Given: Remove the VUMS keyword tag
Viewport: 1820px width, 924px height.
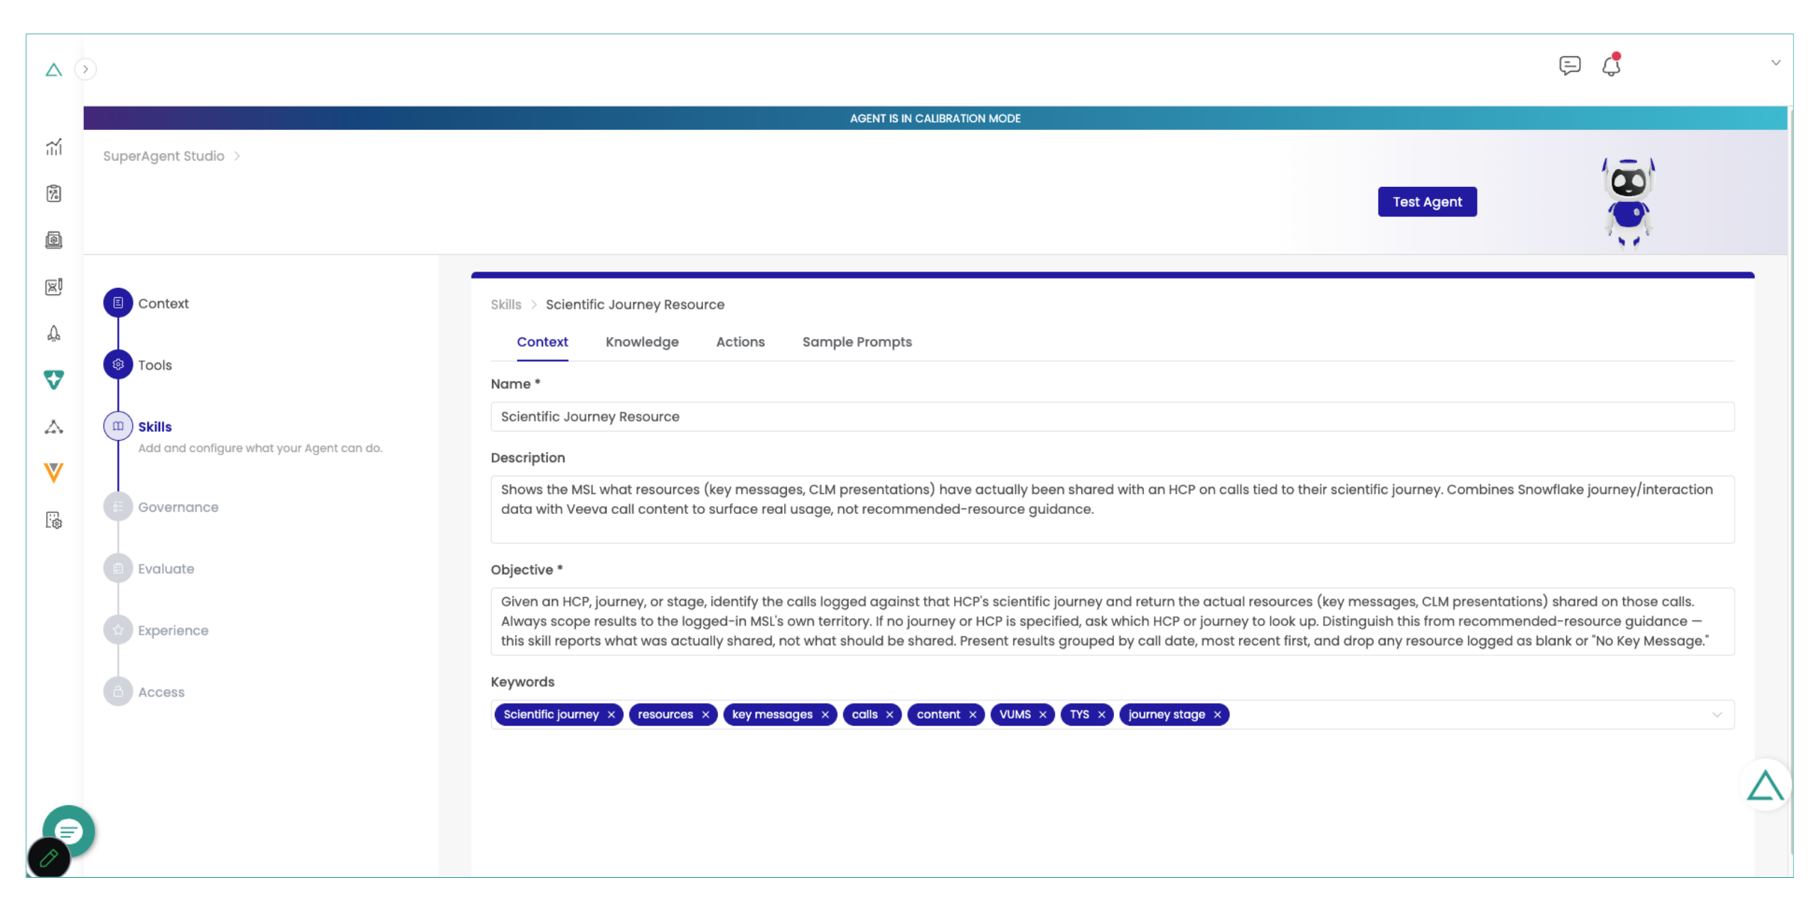Looking at the screenshot, I should click(x=1042, y=714).
